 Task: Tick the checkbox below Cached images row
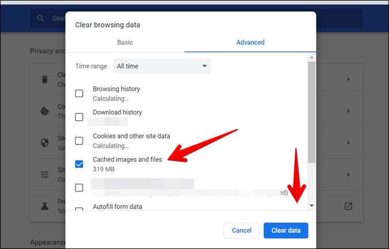click(79, 187)
